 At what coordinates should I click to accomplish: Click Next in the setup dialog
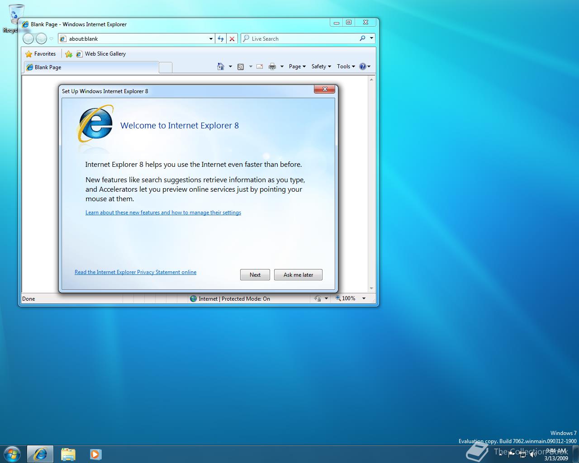point(255,275)
